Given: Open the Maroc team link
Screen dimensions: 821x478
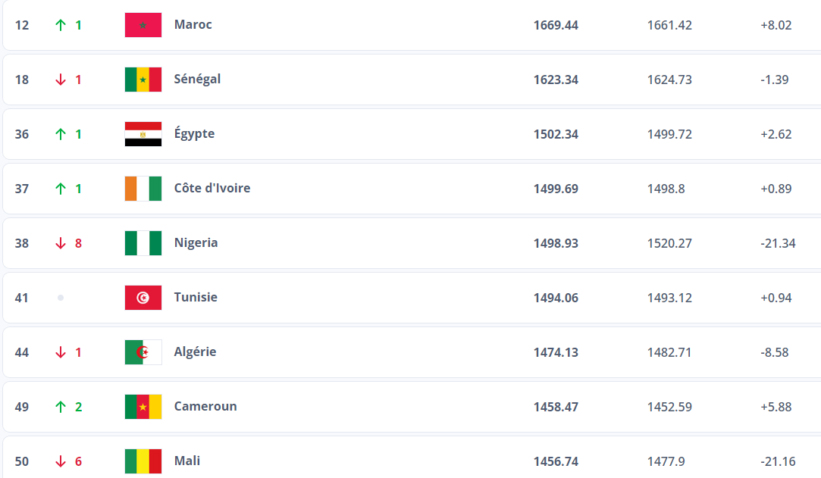Looking at the screenshot, I should [193, 25].
